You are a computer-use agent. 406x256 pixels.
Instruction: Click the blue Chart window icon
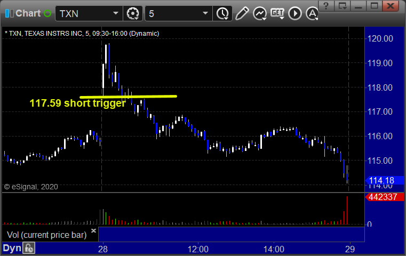(9, 13)
